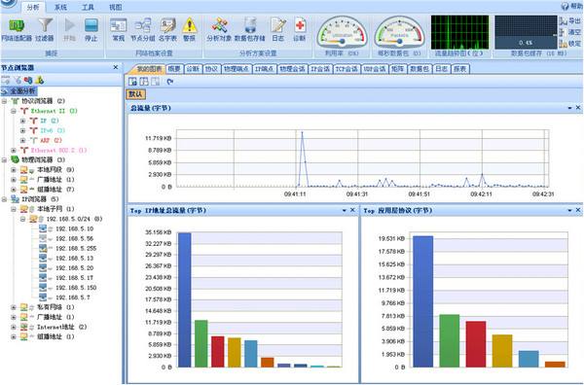584x385 pixels.
Task: Click the tallest blue bar in Top IP chart
Action: click(x=184, y=299)
